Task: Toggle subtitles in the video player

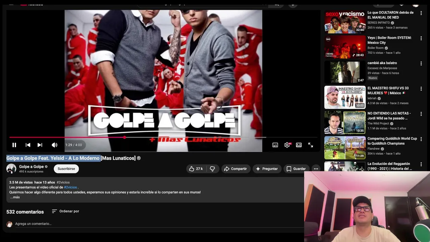Action: point(275,145)
